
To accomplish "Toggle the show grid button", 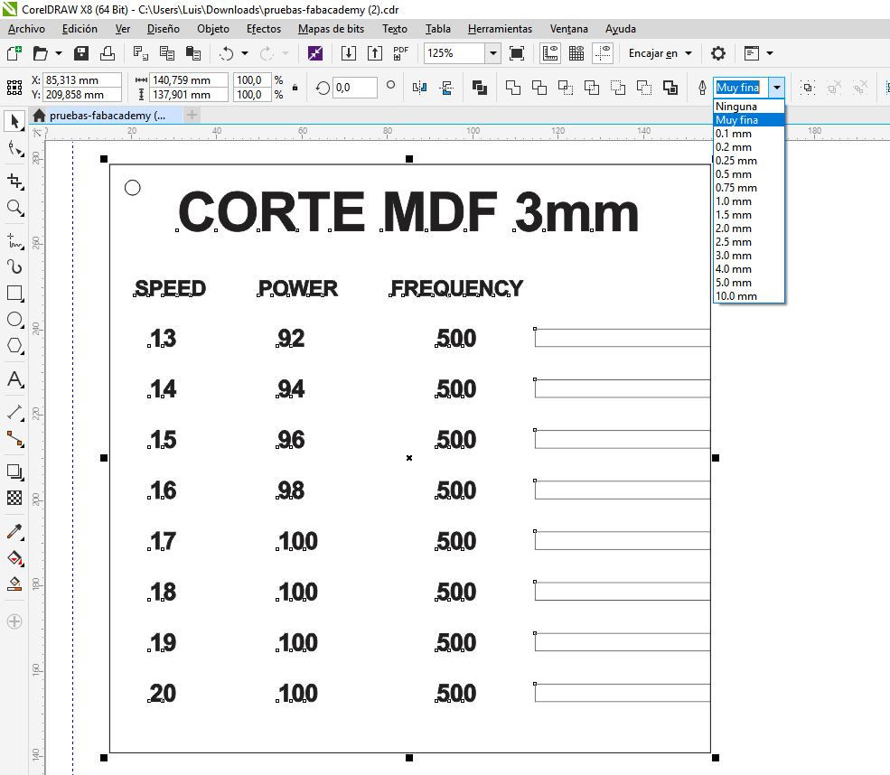I will [576, 53].
